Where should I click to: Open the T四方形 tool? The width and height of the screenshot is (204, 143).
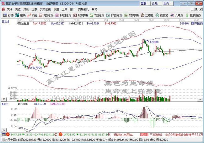97,15
